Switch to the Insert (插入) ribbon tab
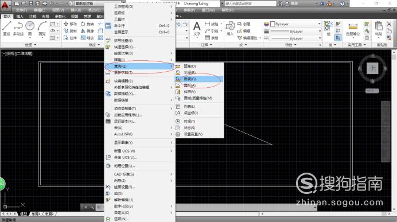Screen dimensions: 397x222 tap(20, 17)
